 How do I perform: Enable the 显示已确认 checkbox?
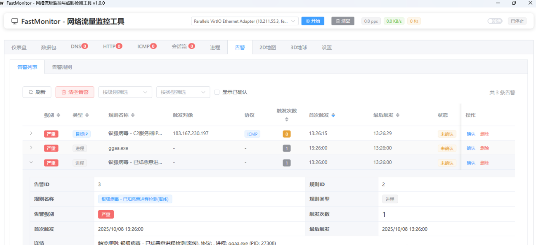(217, 92)
